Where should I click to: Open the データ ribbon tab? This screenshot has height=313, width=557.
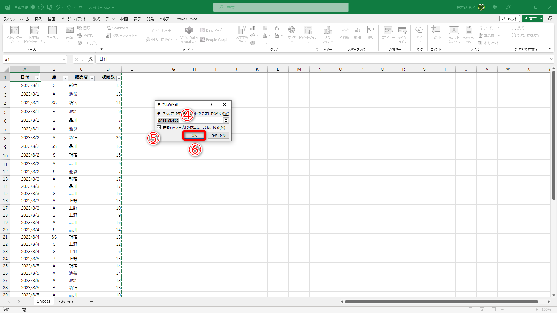point(110,19)
